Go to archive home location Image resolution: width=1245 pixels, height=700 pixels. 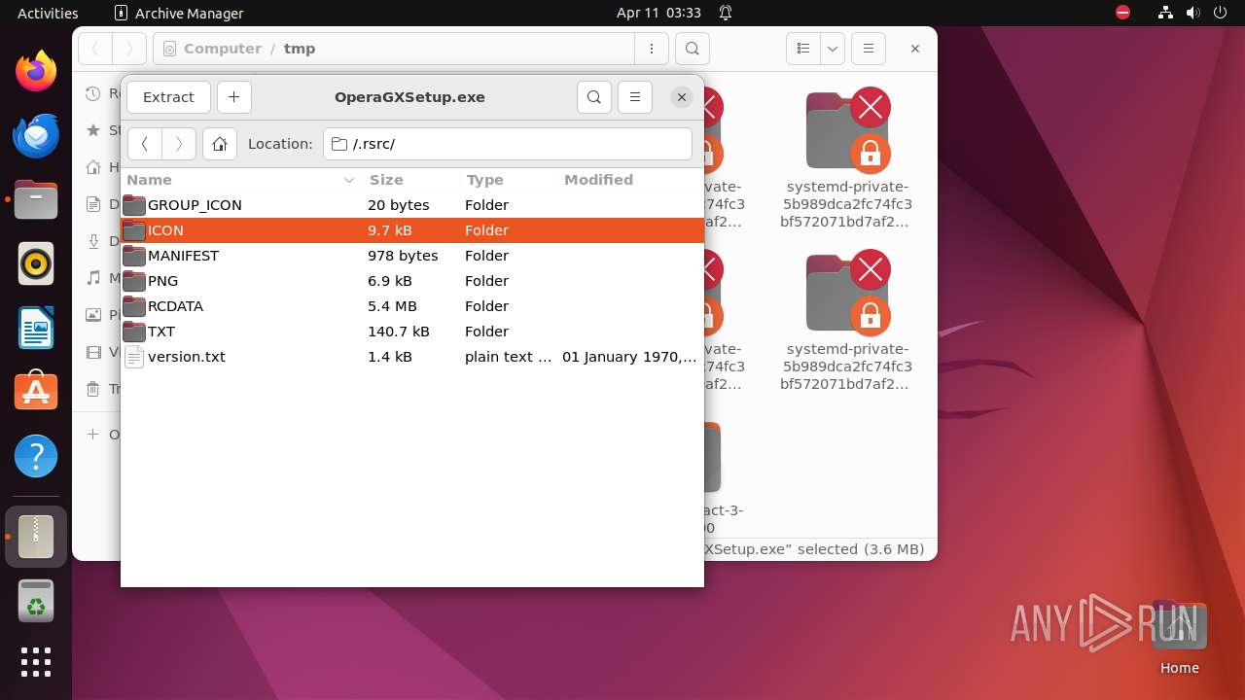[220, 144]
